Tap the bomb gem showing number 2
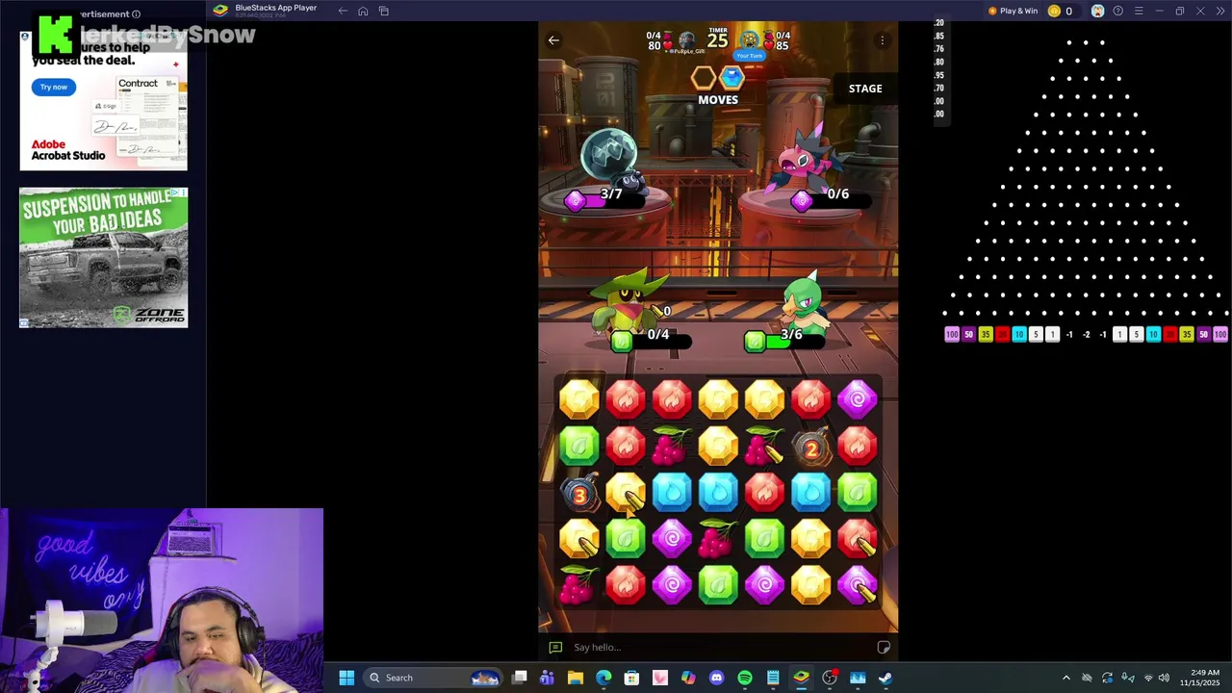 [811, 448]
